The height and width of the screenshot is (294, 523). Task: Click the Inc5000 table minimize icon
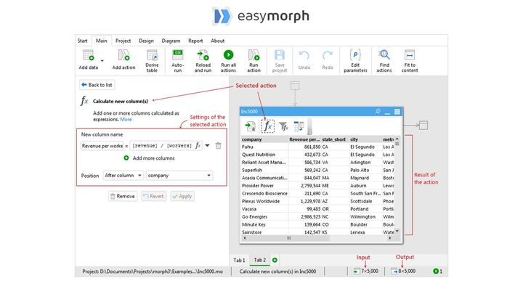click(387, 113)
